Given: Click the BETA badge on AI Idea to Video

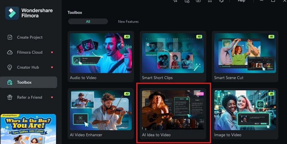Looking at the screenshot, I should click(x=200, y=94).
